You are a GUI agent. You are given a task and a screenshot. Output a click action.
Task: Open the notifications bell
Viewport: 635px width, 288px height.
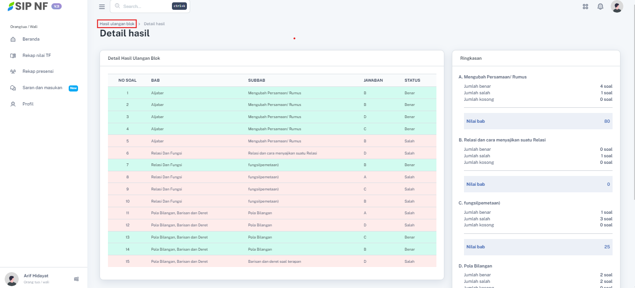(600, 7)
